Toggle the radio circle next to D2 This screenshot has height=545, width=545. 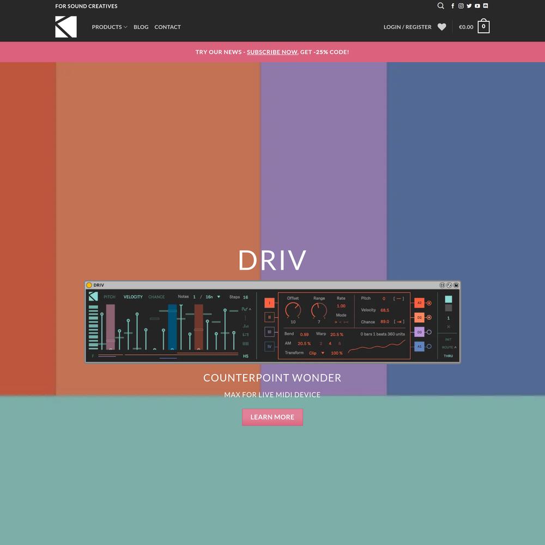(429, 317)
